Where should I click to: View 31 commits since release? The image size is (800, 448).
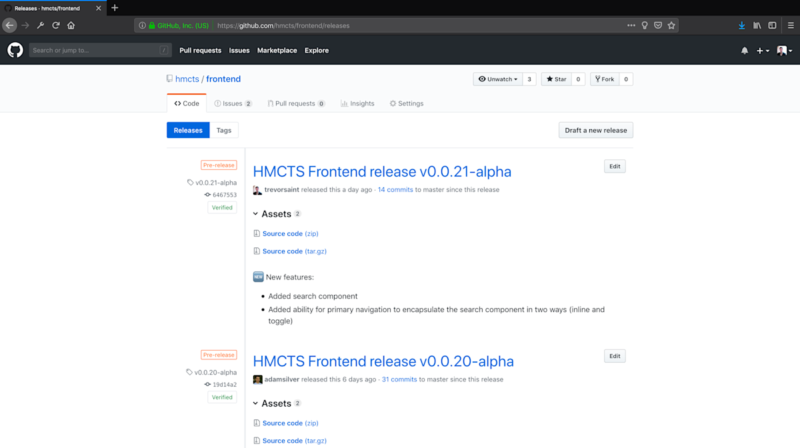coord(399,379)
